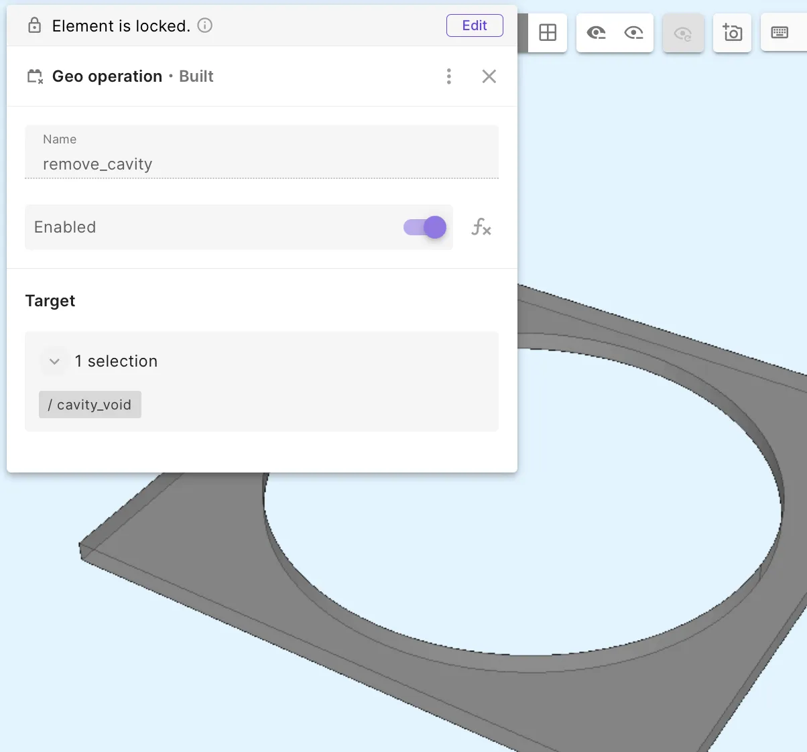Click the info icon next to locked message
The width and height of the screenshot is (807, 752).
coord(205,25)
